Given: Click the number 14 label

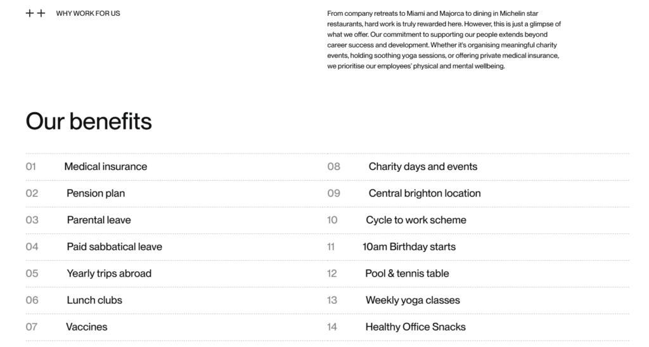Looking at the screenshot, I should [332, 327].
